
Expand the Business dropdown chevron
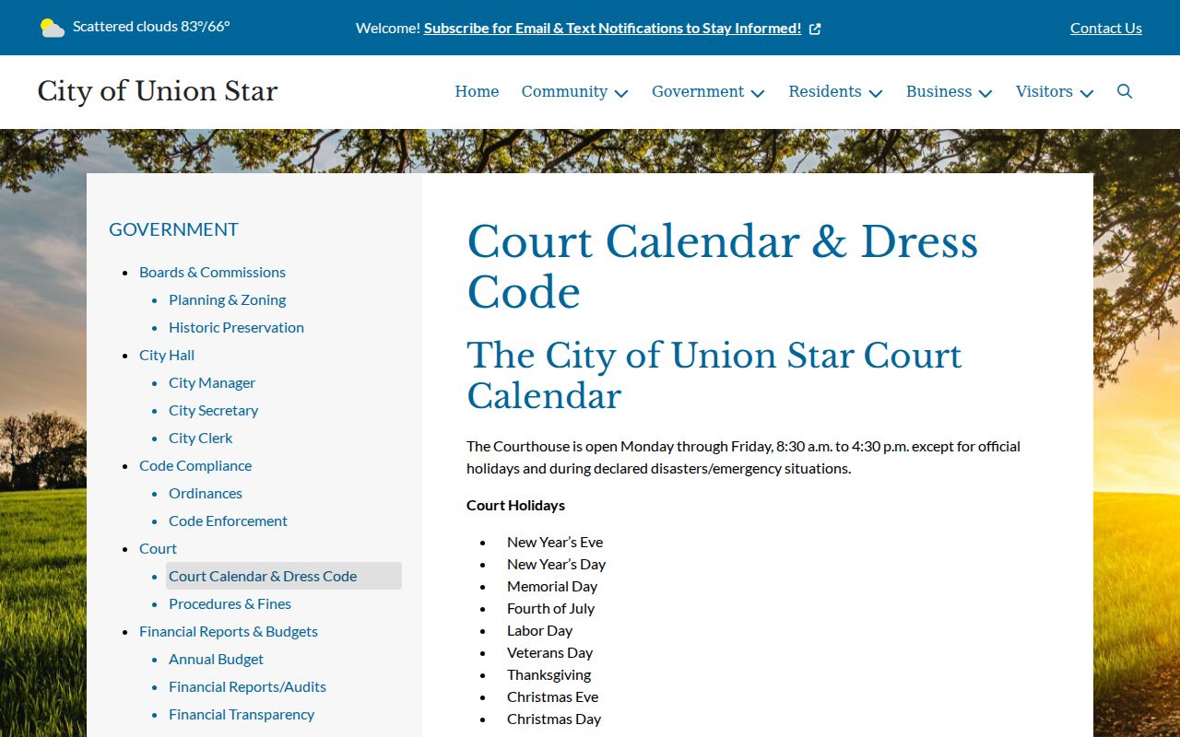pos(985,93)
